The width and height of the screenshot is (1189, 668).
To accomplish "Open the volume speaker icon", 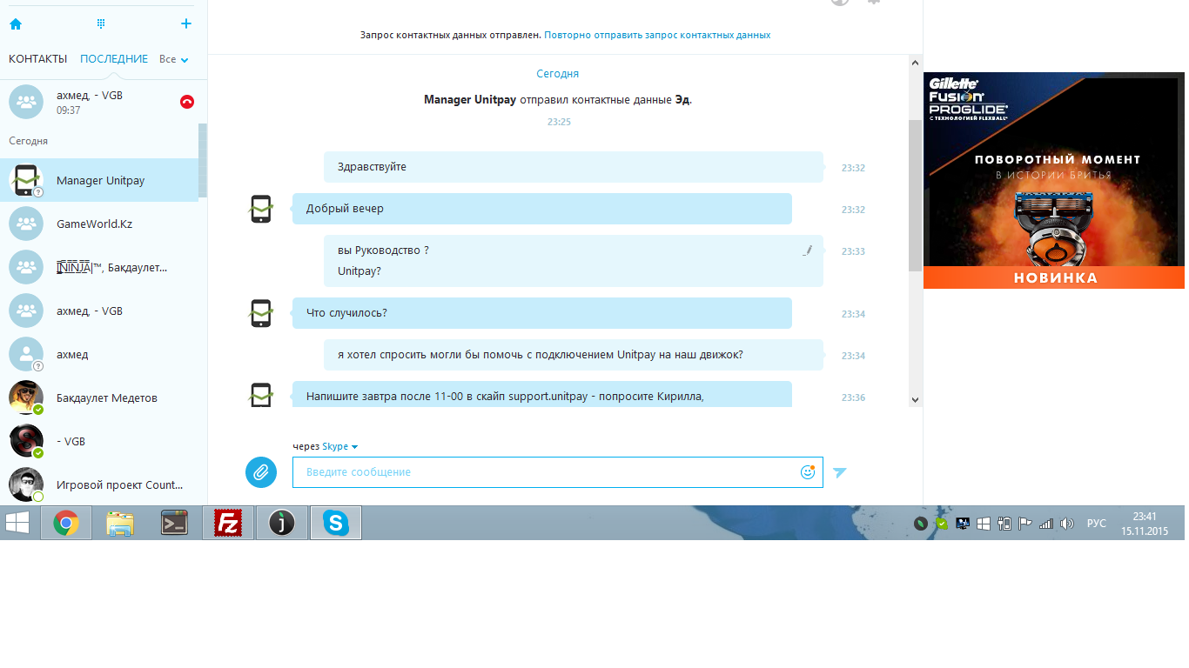I will [1067, 524].
